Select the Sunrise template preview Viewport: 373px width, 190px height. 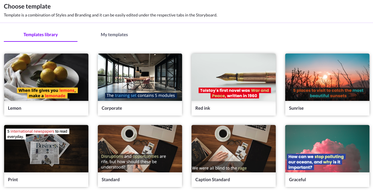(x=327, y=77)
